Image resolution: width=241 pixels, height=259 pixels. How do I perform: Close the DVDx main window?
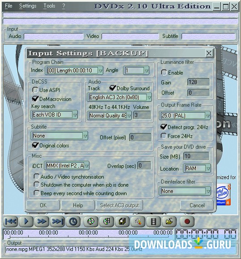click(x=234, y=7)
